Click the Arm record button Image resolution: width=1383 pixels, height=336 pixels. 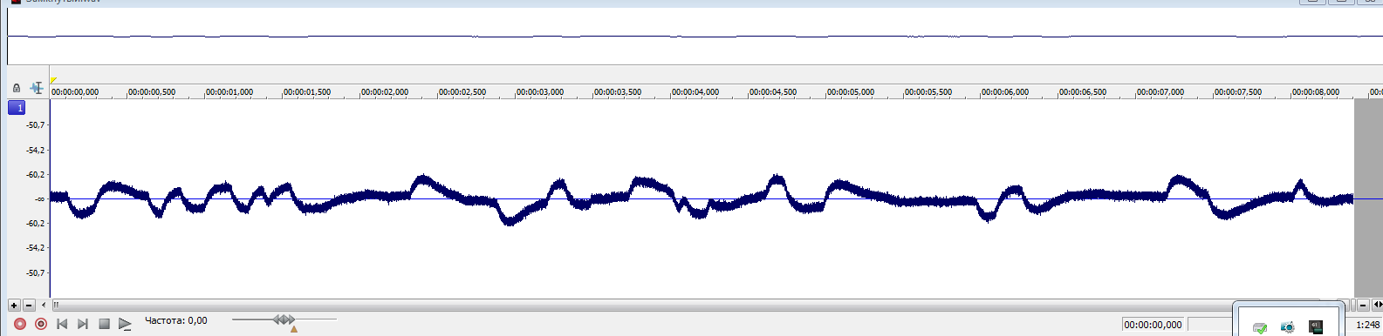click(x=41, y=324)
